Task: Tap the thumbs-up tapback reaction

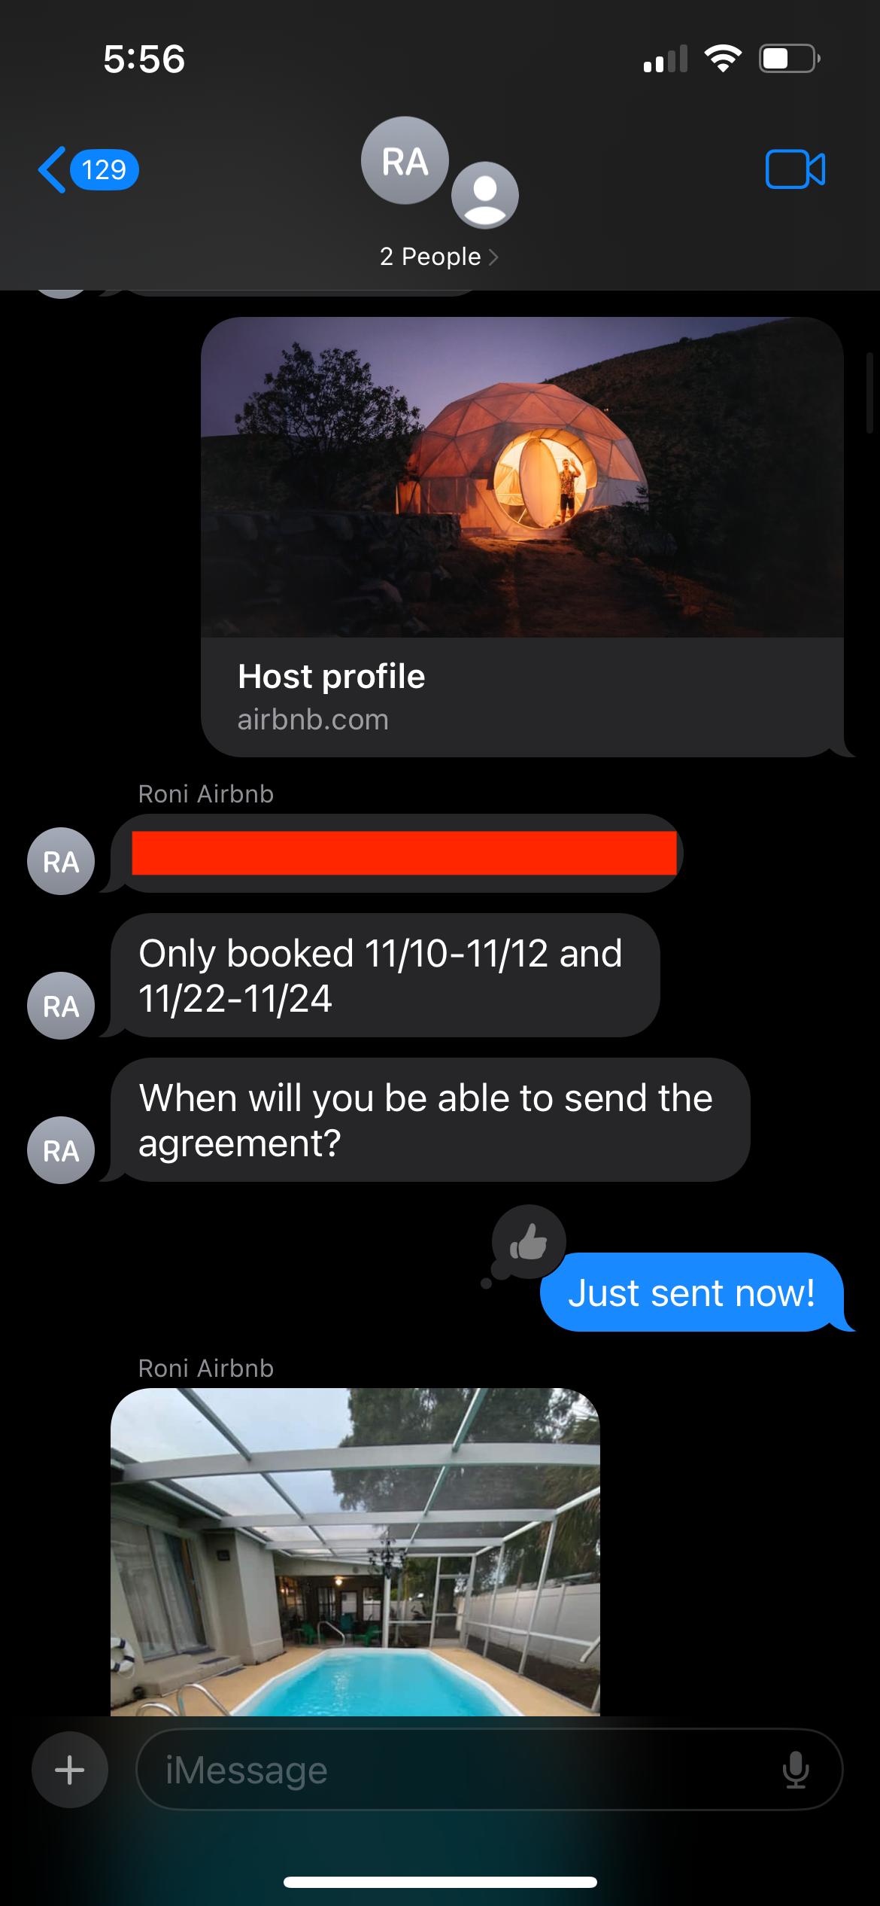Action: [x=529, y=1241]
